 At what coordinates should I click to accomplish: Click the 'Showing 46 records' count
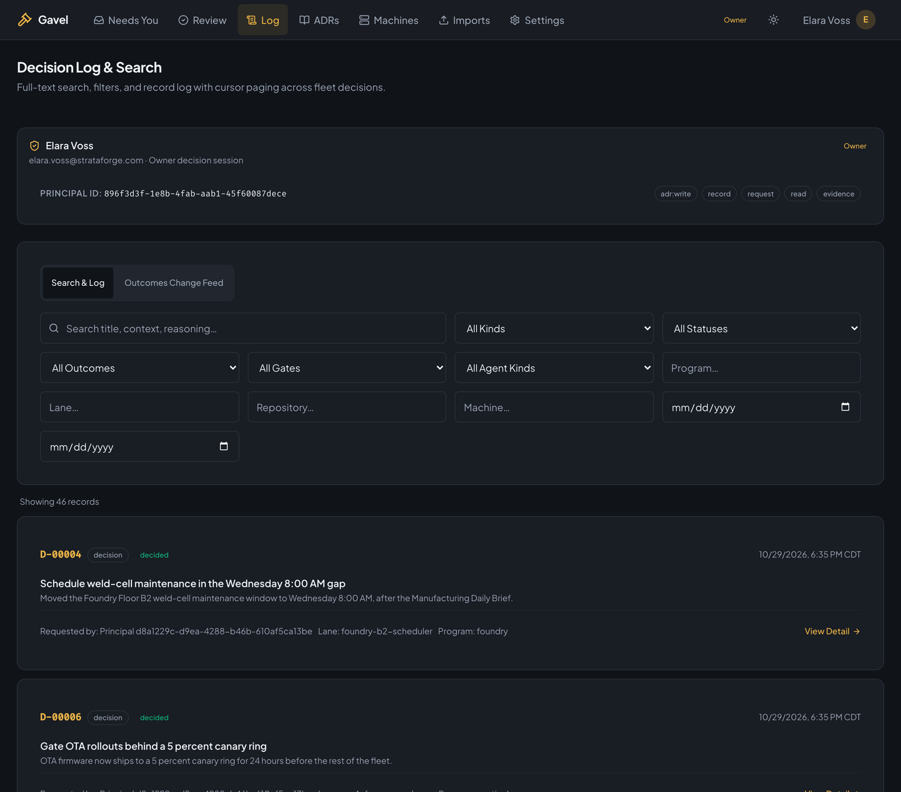59,502
